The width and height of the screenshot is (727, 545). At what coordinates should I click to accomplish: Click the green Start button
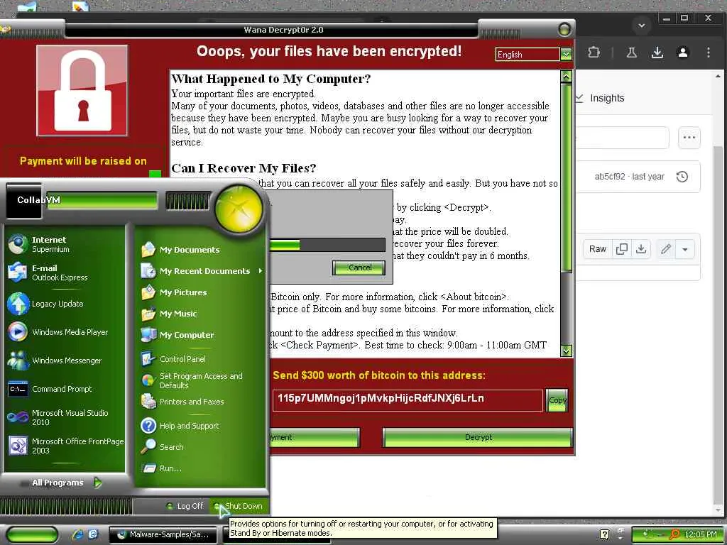(x=33, y=534)
